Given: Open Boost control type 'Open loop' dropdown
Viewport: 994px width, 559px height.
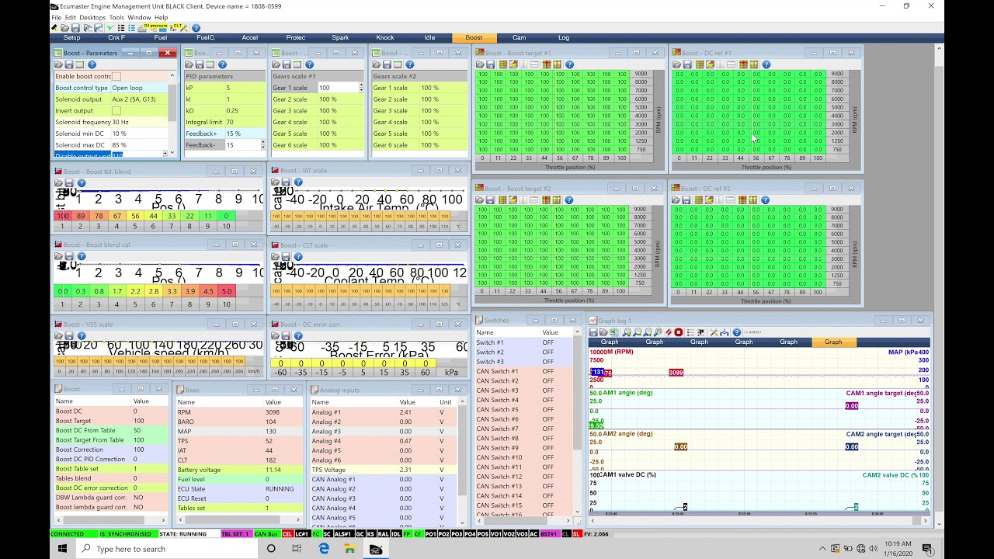Looking at the screenshot, I should [138, 88].
